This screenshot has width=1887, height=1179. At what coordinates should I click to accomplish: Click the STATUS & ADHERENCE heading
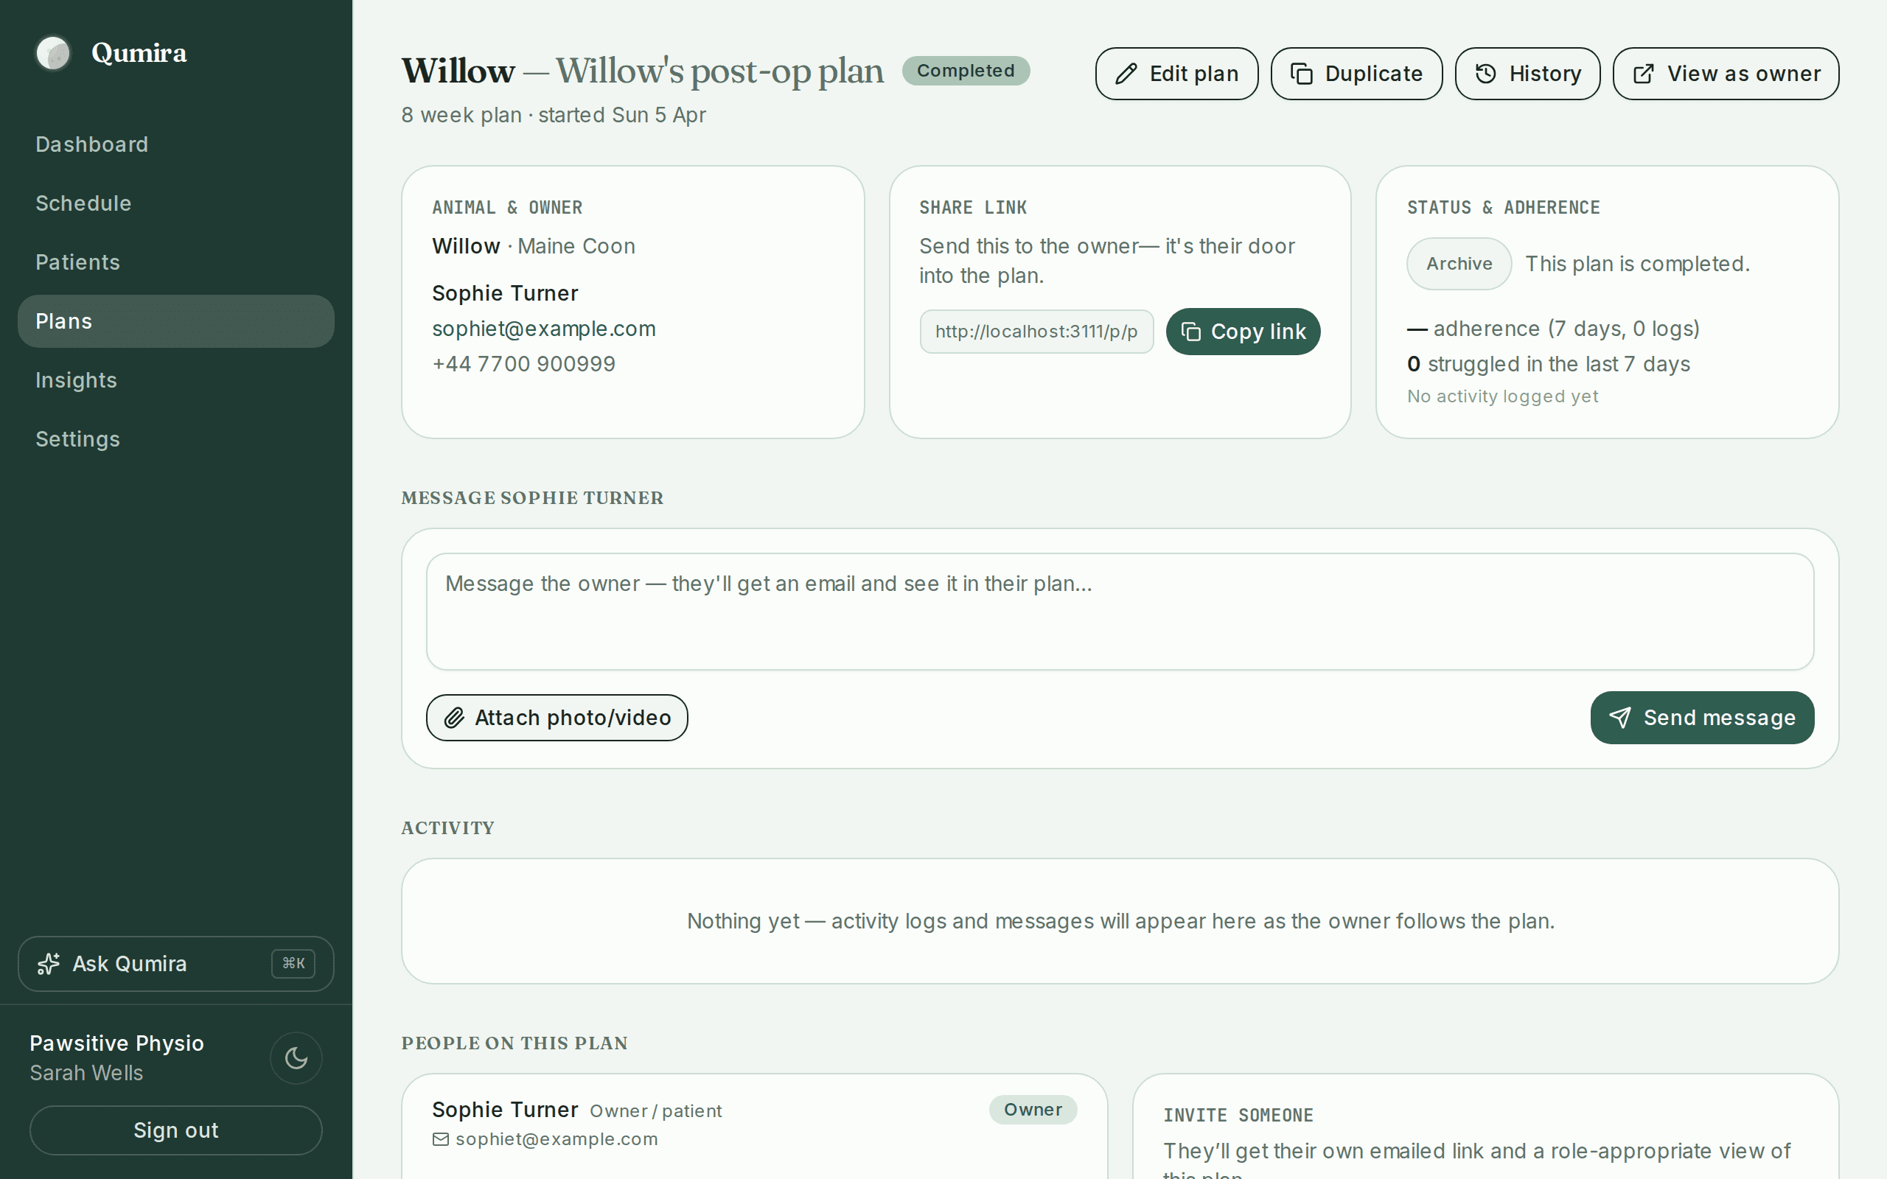1504,207
